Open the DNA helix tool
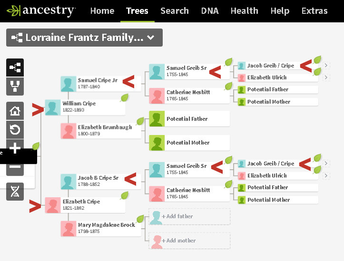 tap(15, 191)
